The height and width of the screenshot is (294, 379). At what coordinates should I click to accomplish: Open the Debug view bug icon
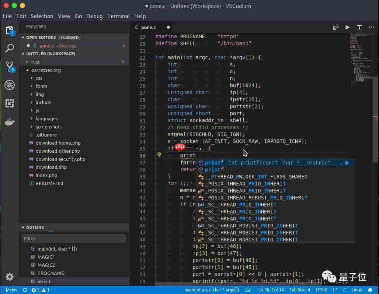[x=10, y=85]
